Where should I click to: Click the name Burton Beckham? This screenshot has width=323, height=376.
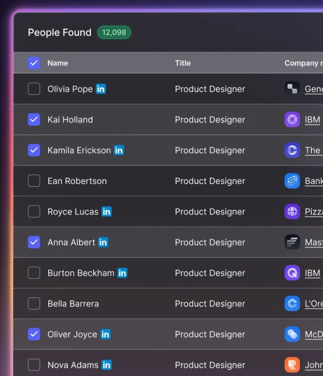coord(81,273)
